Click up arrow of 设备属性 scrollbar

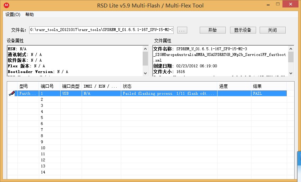pos(145,49)
